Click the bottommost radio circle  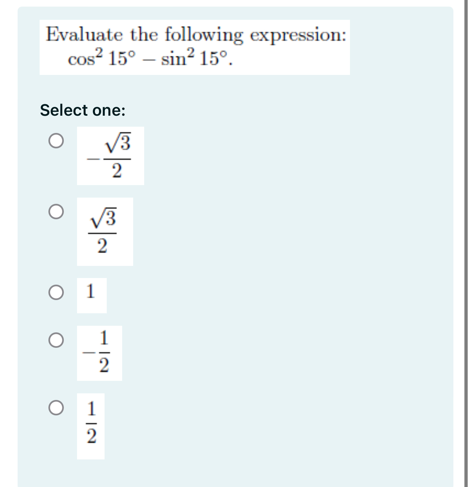tap(56, 408)
